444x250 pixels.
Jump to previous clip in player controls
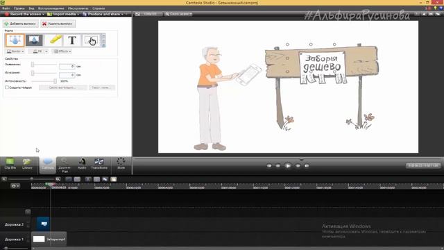tap(268, 165)
